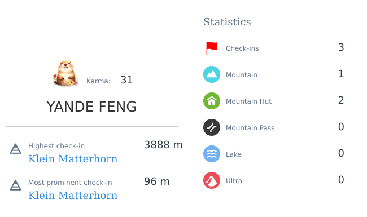
Task: Select the blue Lake waves icon
Action: point(212,154)
